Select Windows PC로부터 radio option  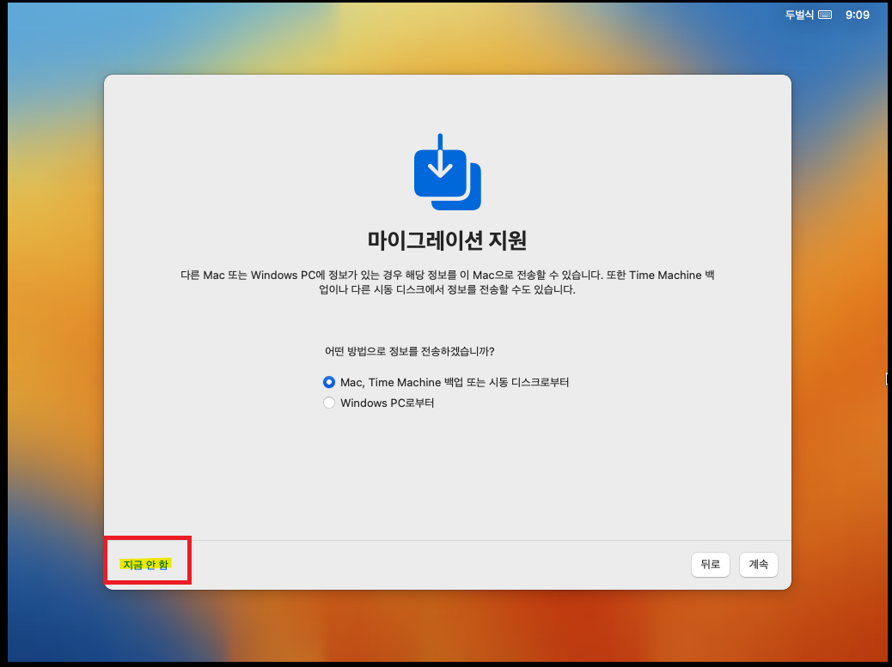(329, 403)
